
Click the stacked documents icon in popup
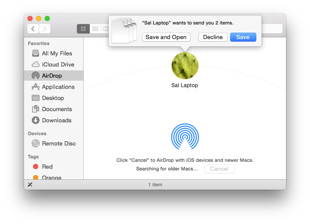pyautogui.click(x=124, y=30)
